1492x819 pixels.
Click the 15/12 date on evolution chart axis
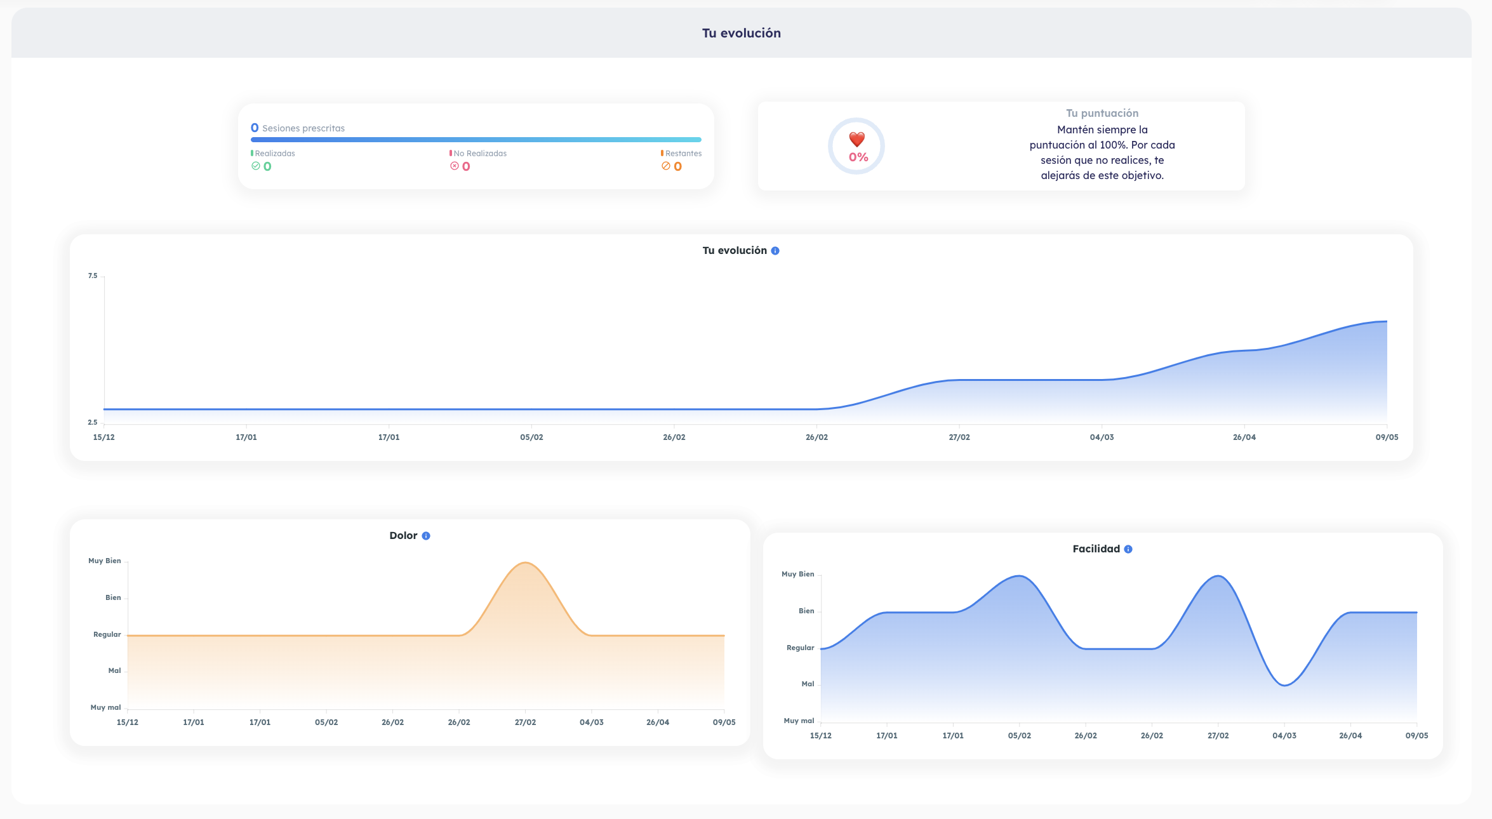pos(104,437)
